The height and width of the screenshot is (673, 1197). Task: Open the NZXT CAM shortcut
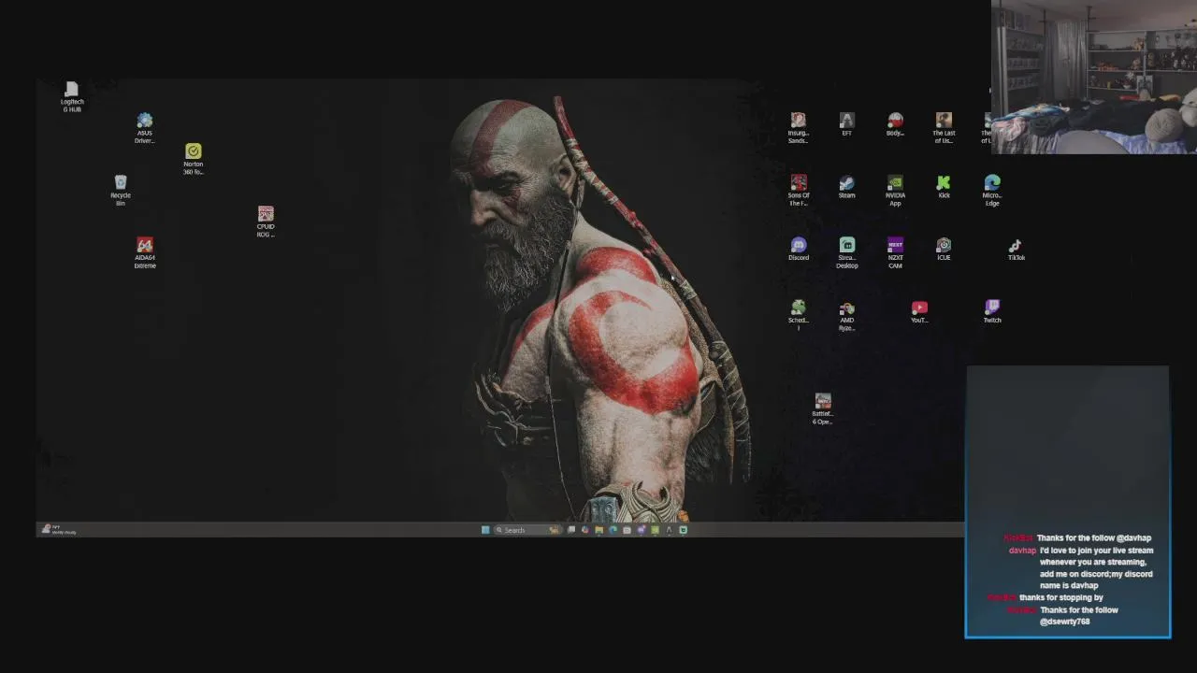click(x=895, y=253)
